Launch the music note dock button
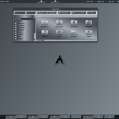119x119 pixels. [x=87, y=117]
